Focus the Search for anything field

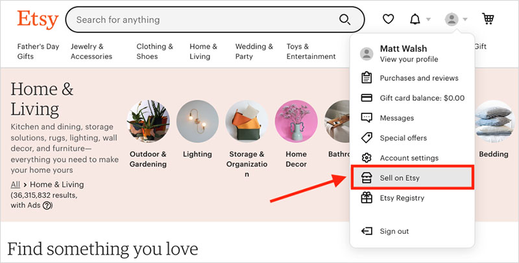point(215,19)
